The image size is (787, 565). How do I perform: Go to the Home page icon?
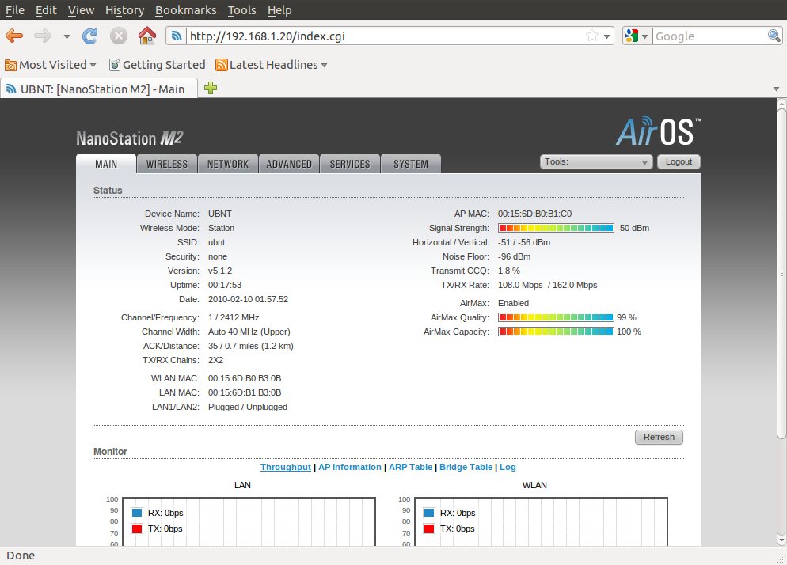146,36
